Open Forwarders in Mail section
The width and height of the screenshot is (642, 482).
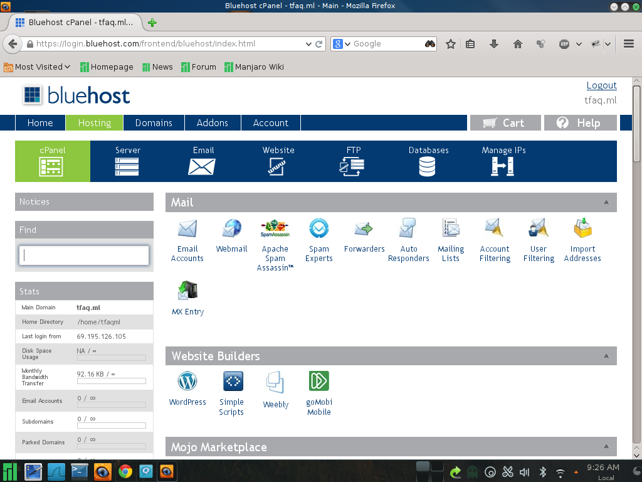364,229
